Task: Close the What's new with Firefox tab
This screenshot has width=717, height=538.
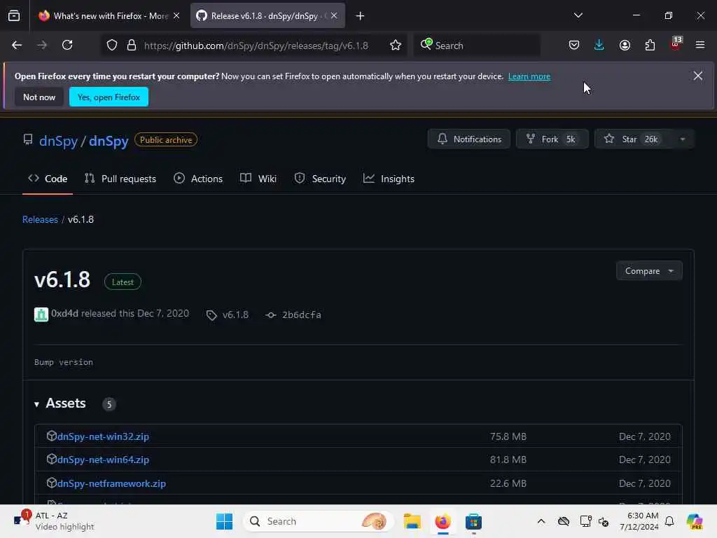Action: coord(176,15)
